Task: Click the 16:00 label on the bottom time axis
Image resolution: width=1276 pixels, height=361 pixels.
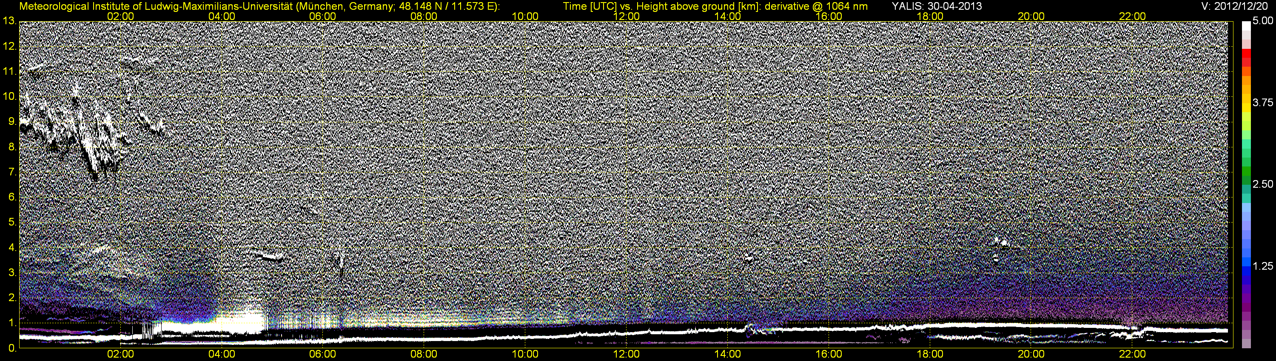Action: [x=829, y=355]
